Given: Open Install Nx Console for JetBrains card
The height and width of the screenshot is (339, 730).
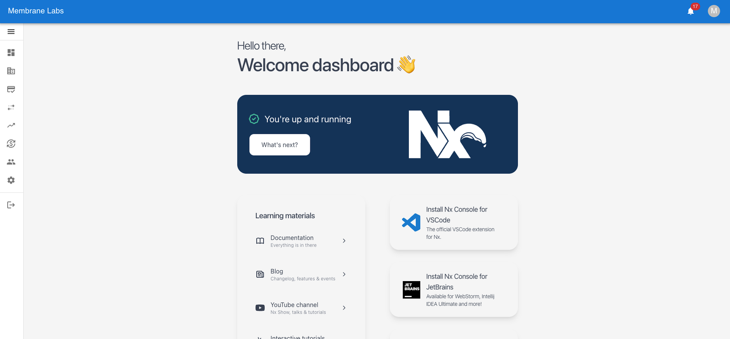Looking at the screenshot, I should click(454, 290).
